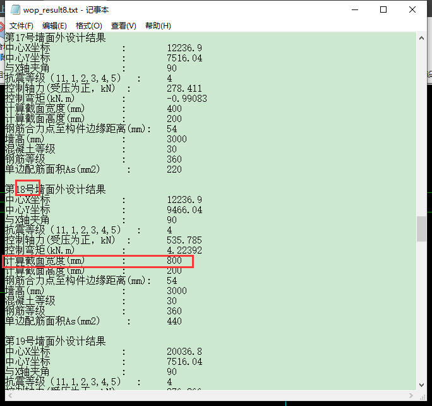The image size is (432, 406).
Task: Click the heading 第18号墙面外设计结果
Action: (x=56, y=190)
